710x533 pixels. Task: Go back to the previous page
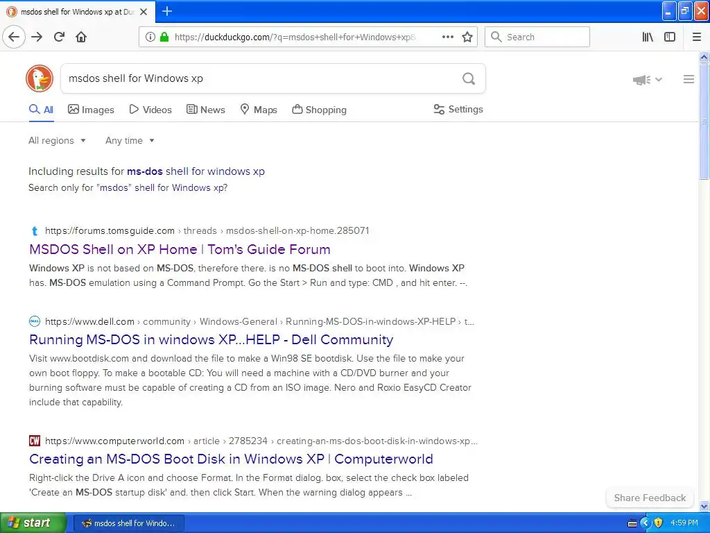point(14,37)
